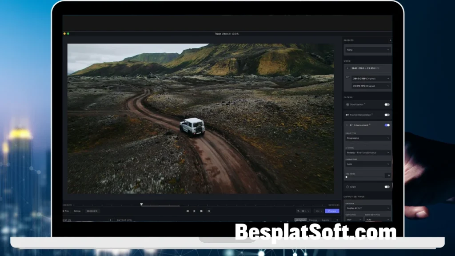
Task: Click the Frame Interpolation filter icon
Action: click(x=347, y=115)
